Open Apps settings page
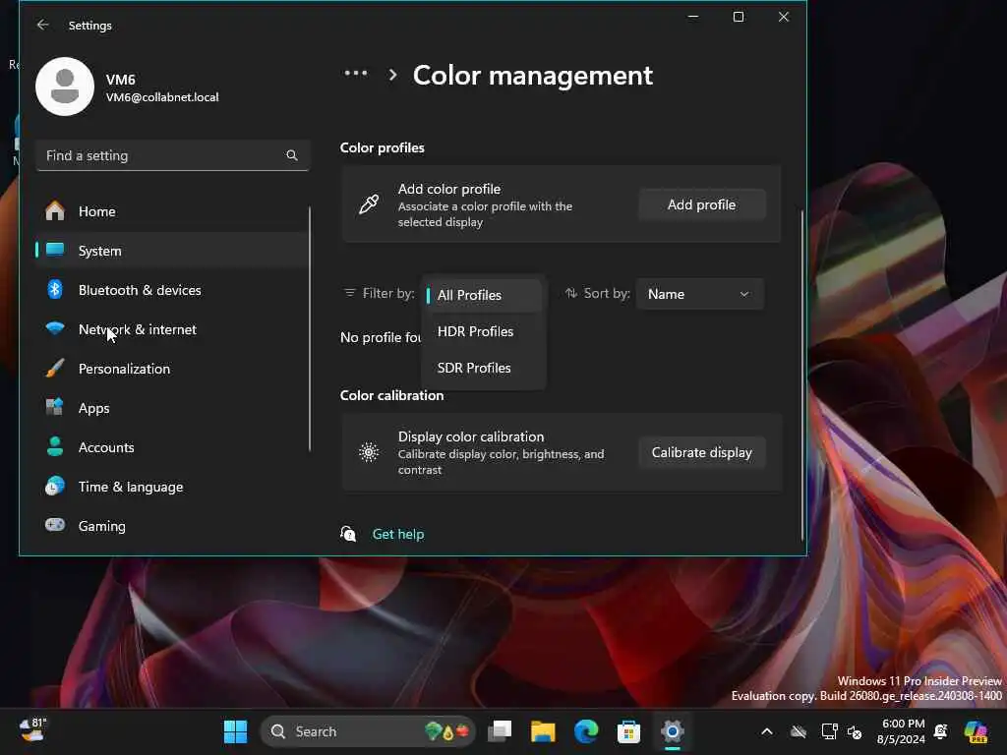Image resolution: width=1007 pixels, height=755 pixels. [171, 408]
